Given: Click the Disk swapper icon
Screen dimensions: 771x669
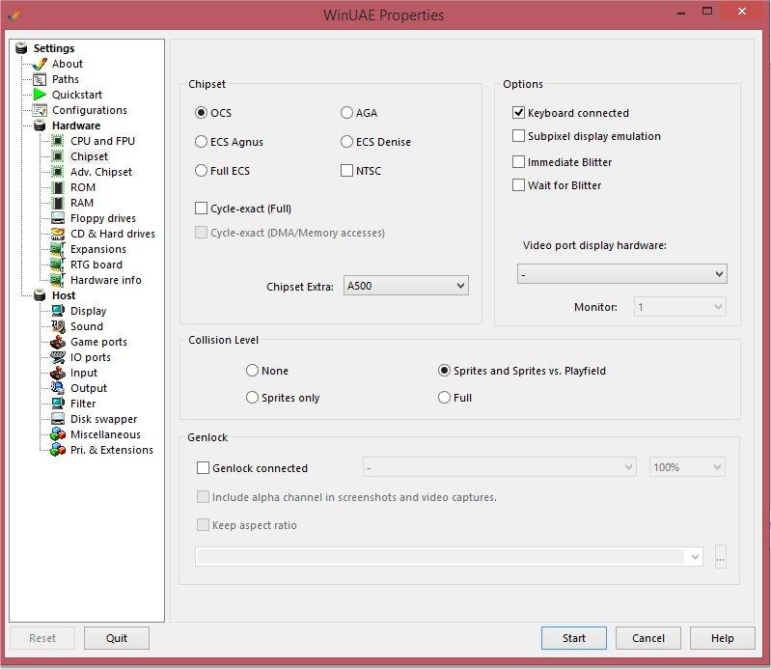Looking at the screenshot, I should [x=58, y=419].
